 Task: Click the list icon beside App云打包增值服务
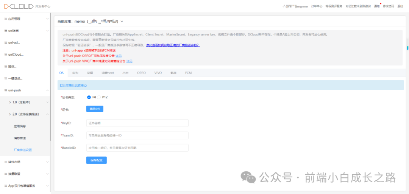pyautogui.click(x=6, y=186)
